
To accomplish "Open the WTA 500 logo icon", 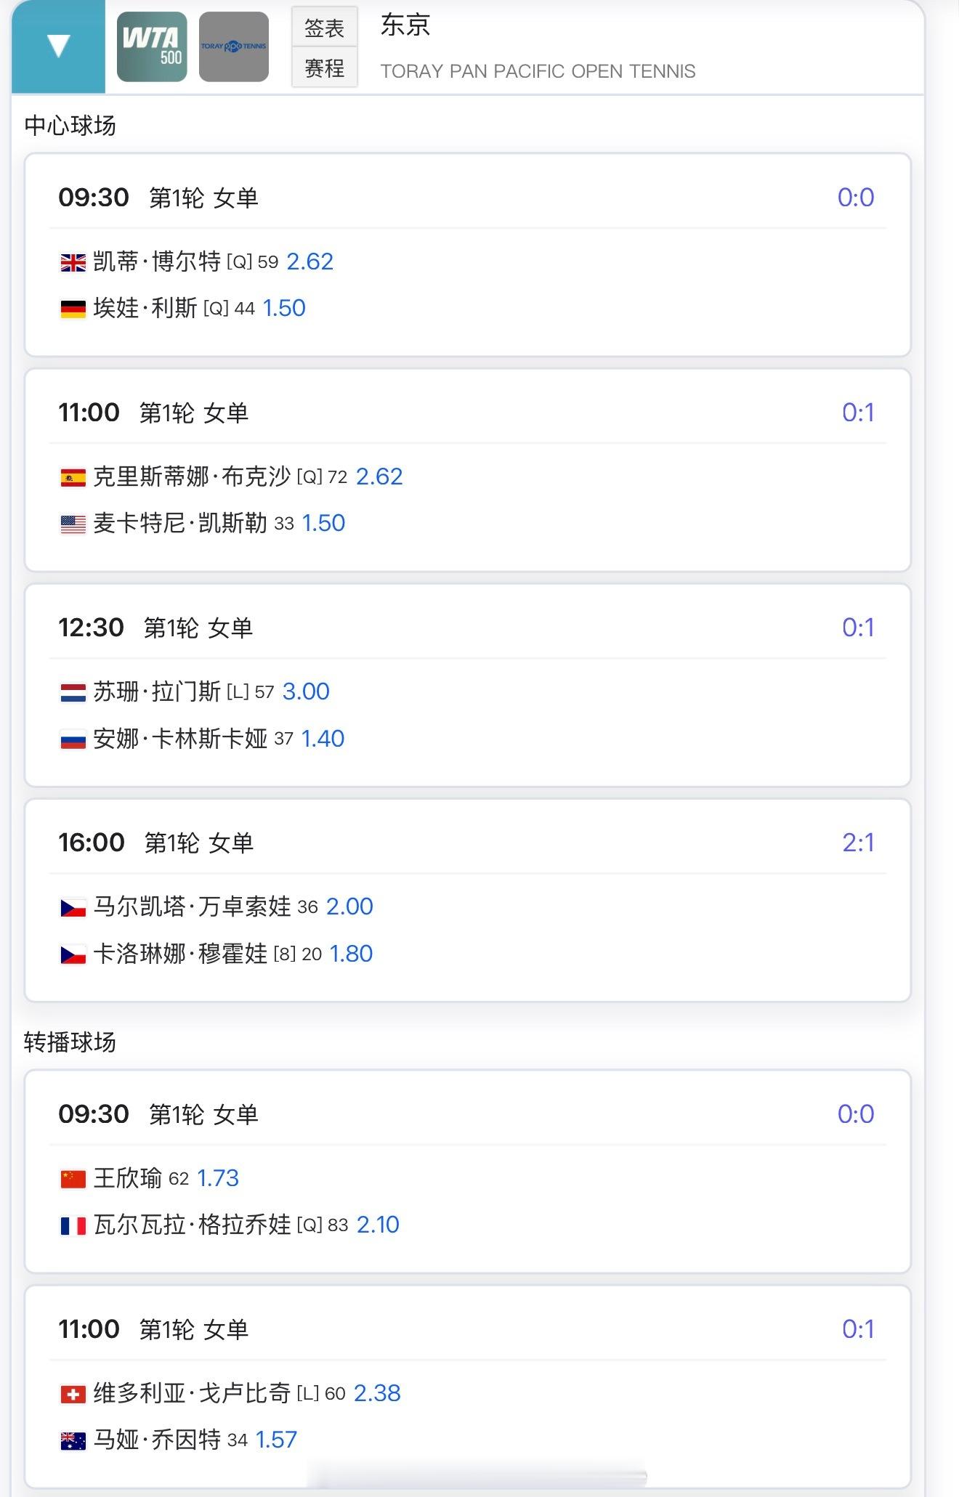I will (x=152, y=46).
